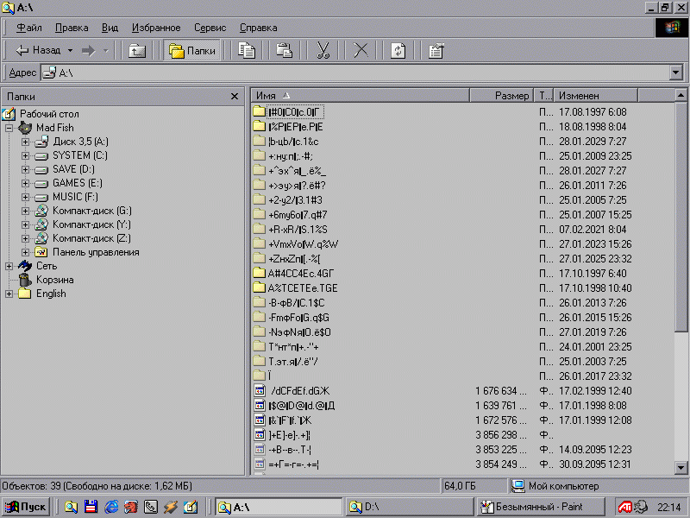This screenshot has height=518, width=690.
Task: Switch to the D:\ taskbar window
Action: (410, 507)
